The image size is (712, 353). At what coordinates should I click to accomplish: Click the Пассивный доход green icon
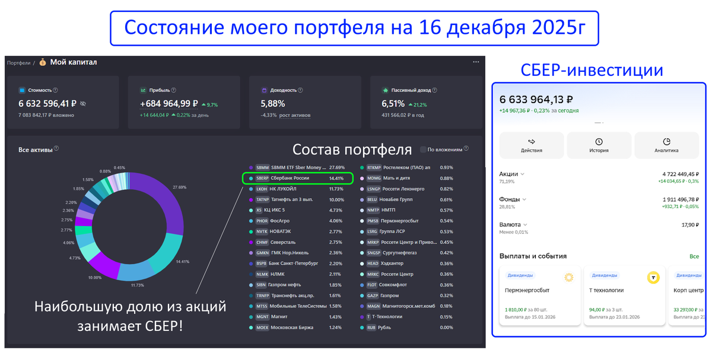[x=385, y=90]
